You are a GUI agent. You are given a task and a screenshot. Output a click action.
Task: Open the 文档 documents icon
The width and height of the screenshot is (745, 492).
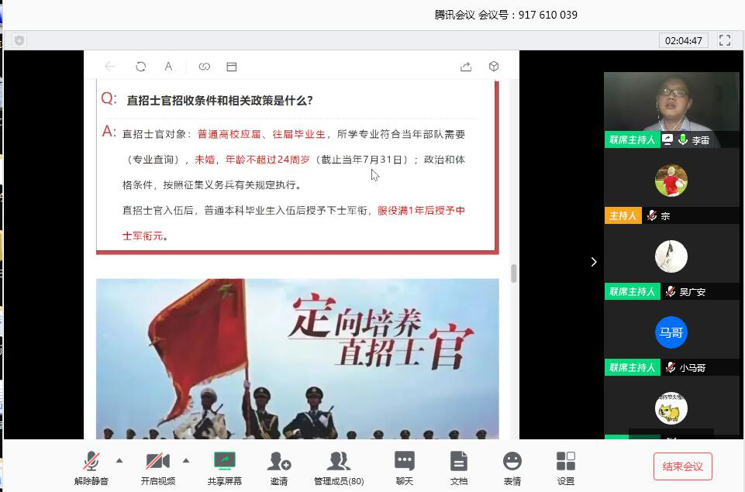click(459, 468)
